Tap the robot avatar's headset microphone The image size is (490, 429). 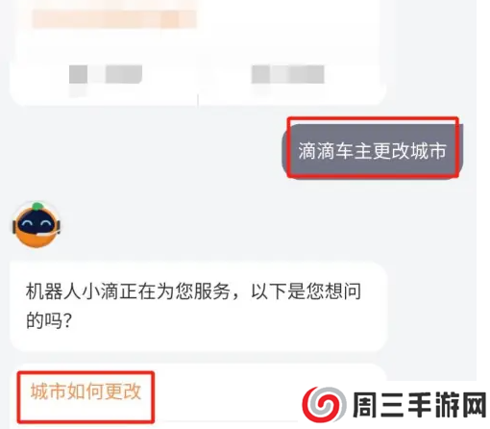[x=48, y=233]
